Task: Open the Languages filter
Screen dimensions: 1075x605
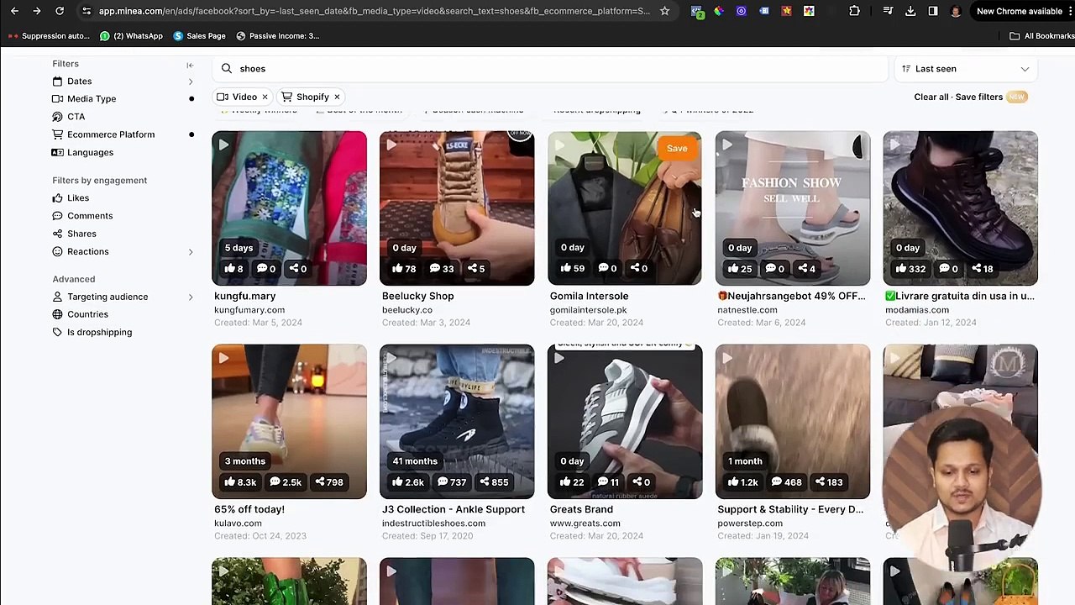Action: tap(90, 153)
